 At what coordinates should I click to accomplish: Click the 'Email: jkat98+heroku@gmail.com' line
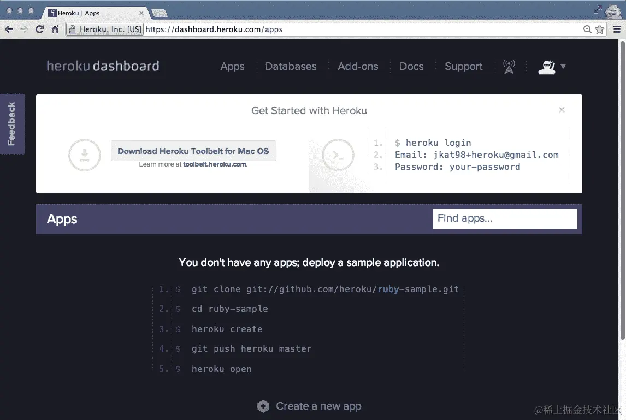coord(477,155)
